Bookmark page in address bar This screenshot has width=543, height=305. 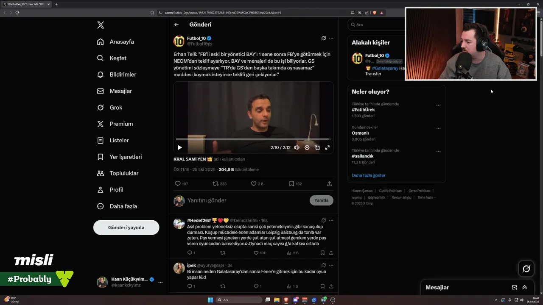(x=152, y=13)
